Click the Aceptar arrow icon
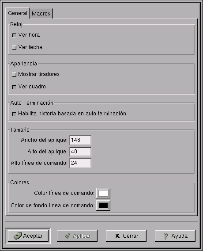The width and height of the screenshot is (203, 251). [17, 236]
